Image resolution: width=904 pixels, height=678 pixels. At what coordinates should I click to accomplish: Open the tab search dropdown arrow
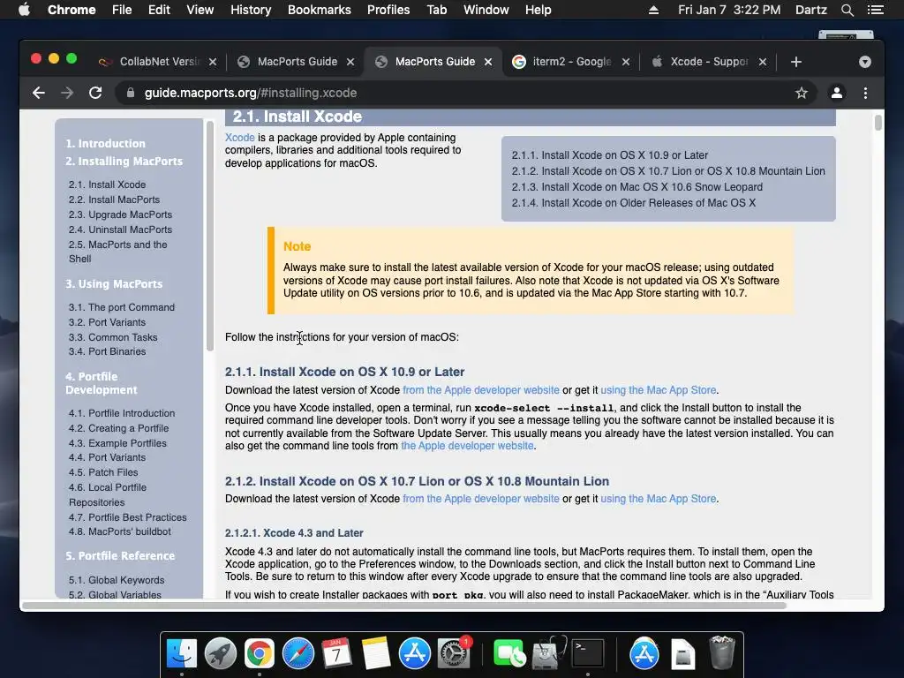click(x=865, y=62)
